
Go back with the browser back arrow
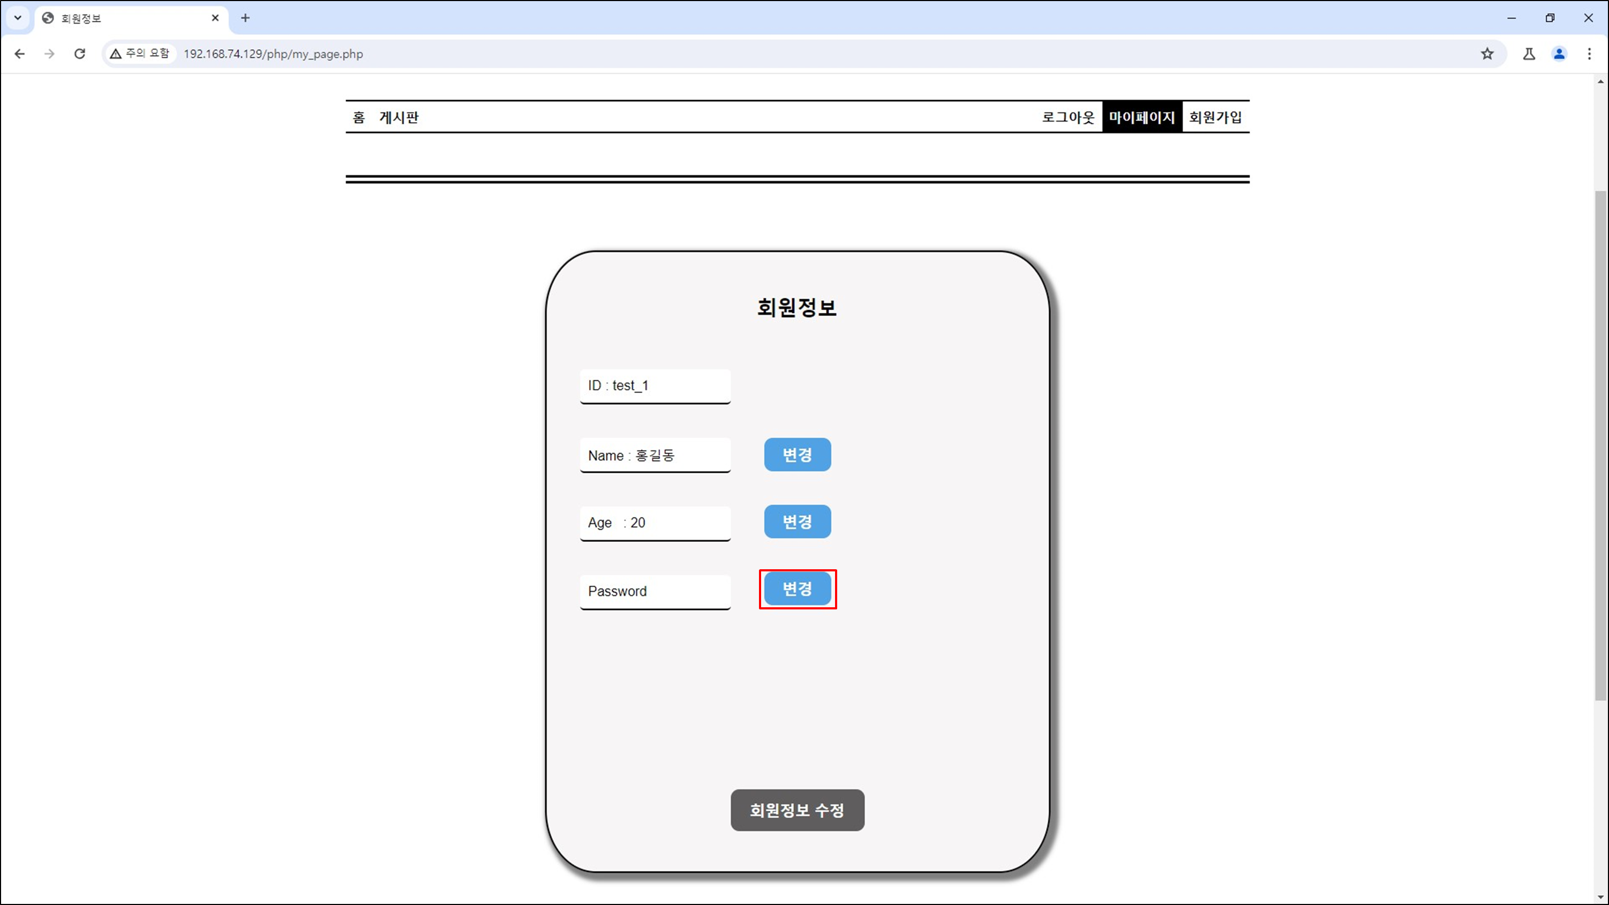pos(19,54)
